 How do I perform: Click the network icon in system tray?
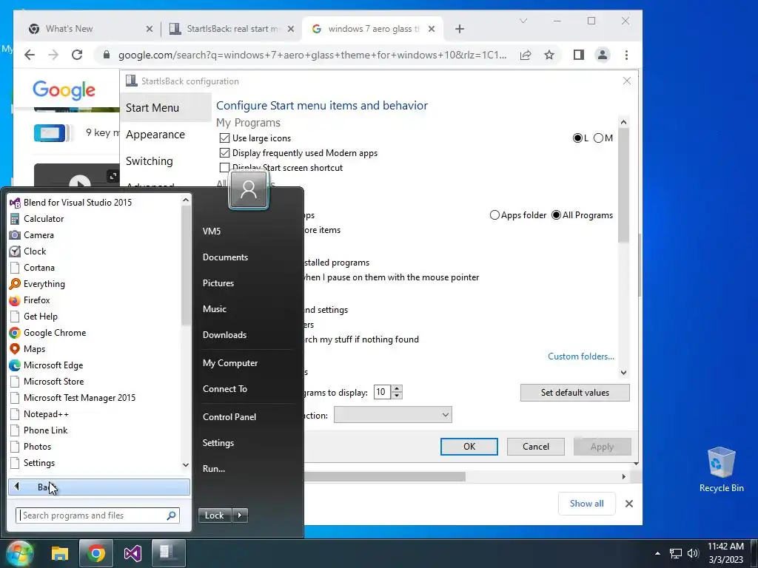[x=675, y=553]
